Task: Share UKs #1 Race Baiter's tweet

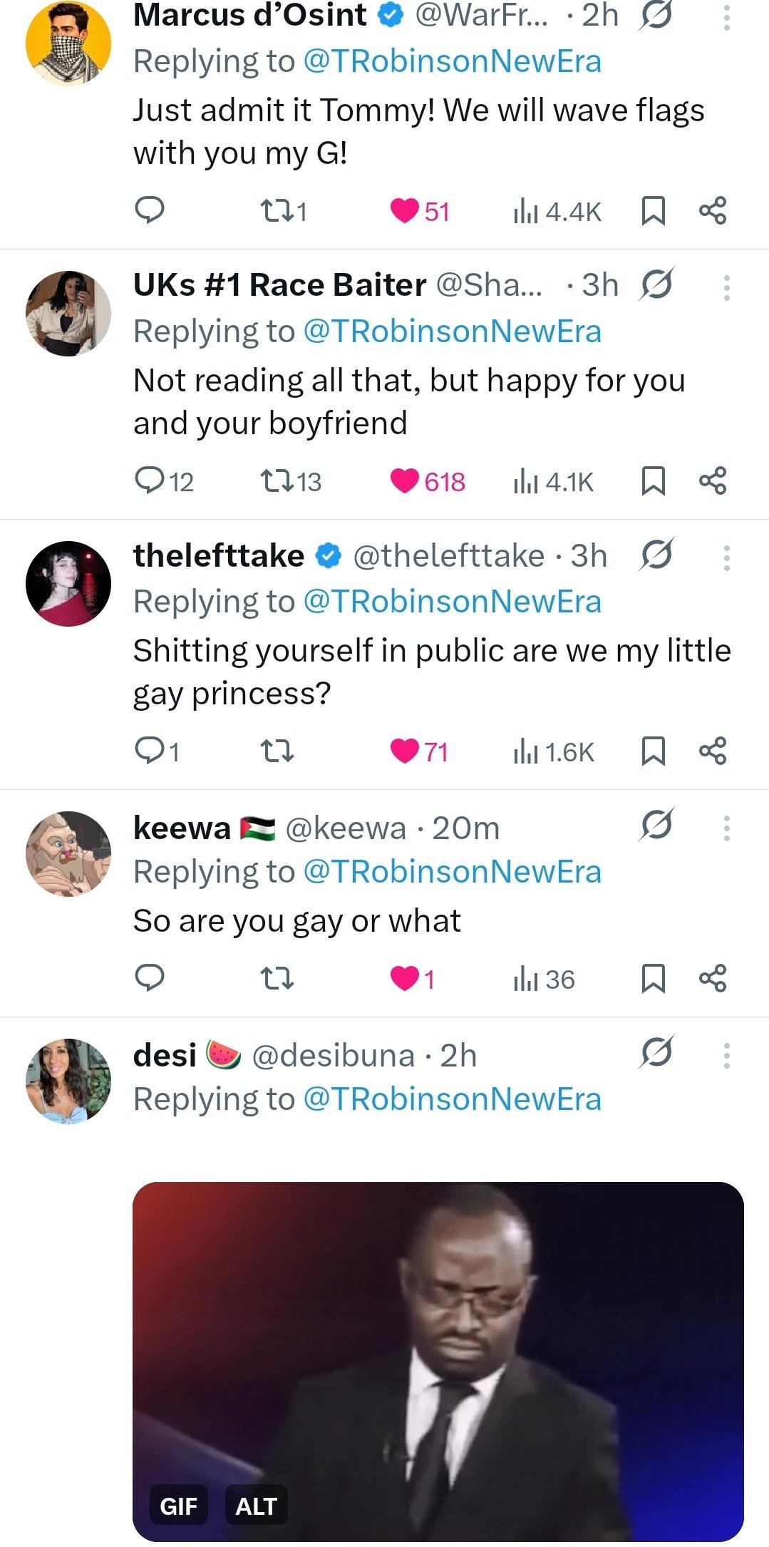Action: click(713, 481)
